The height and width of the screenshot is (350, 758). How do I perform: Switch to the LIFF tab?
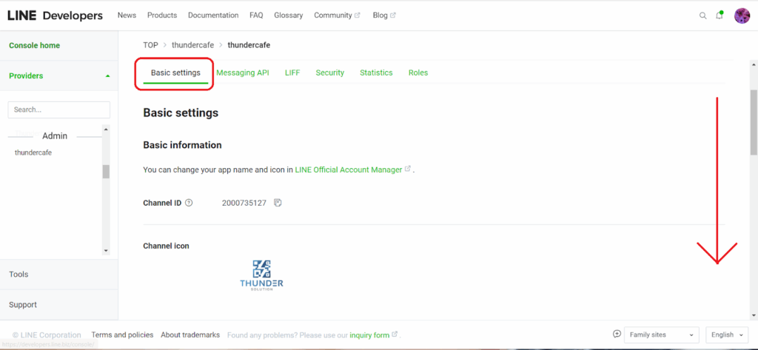pos(292,73)
